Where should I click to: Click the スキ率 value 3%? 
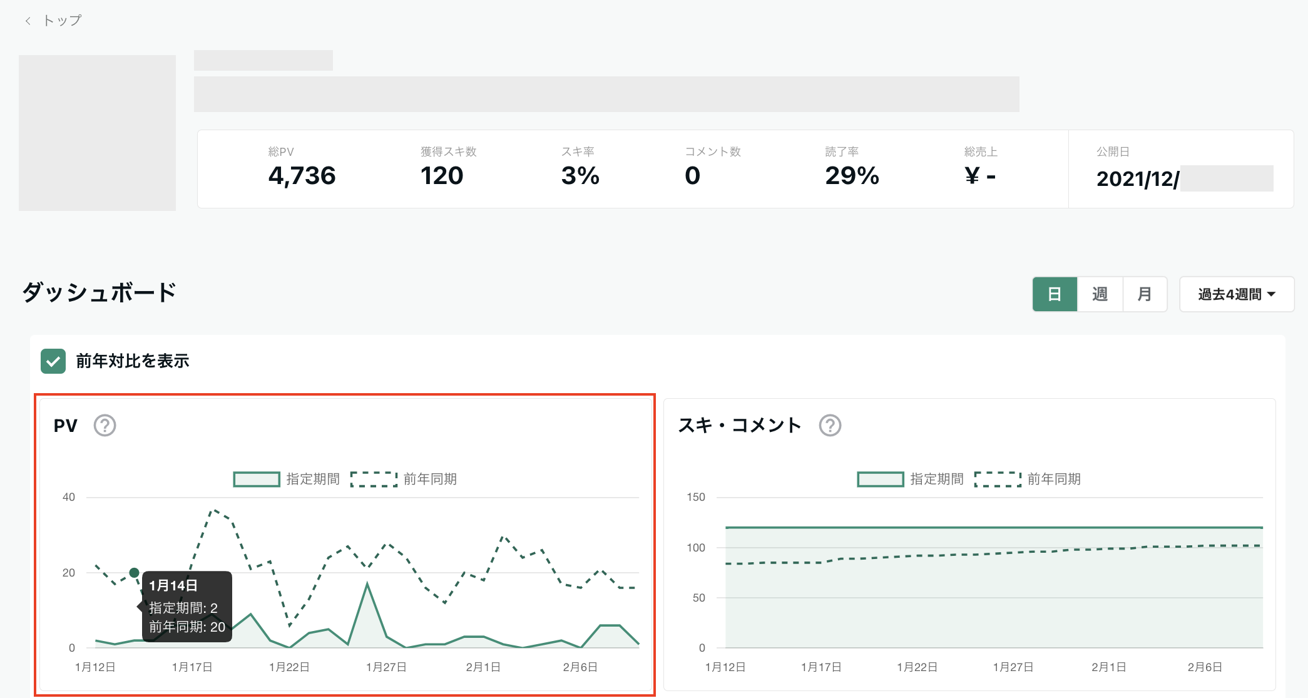tap(580, 176)
